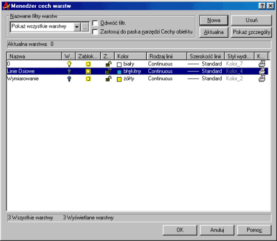277x241 pixels.
Task: Click the freeze sun icon of Linie Osiowe
Action: click(x=88, y=71)
